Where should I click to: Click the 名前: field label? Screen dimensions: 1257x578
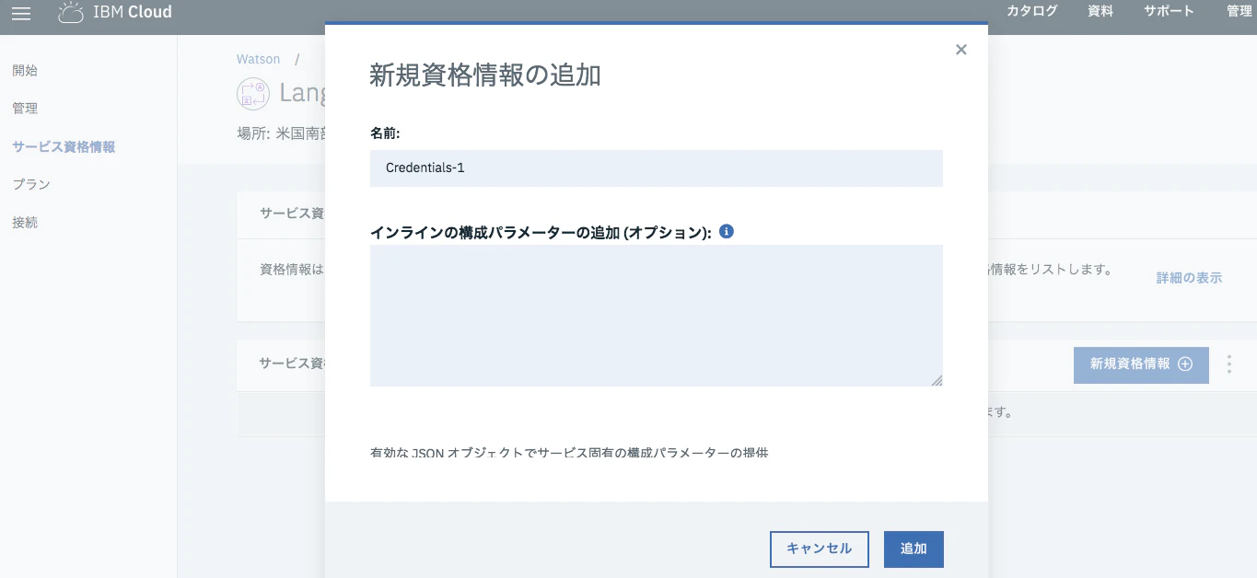click(385, 133)
